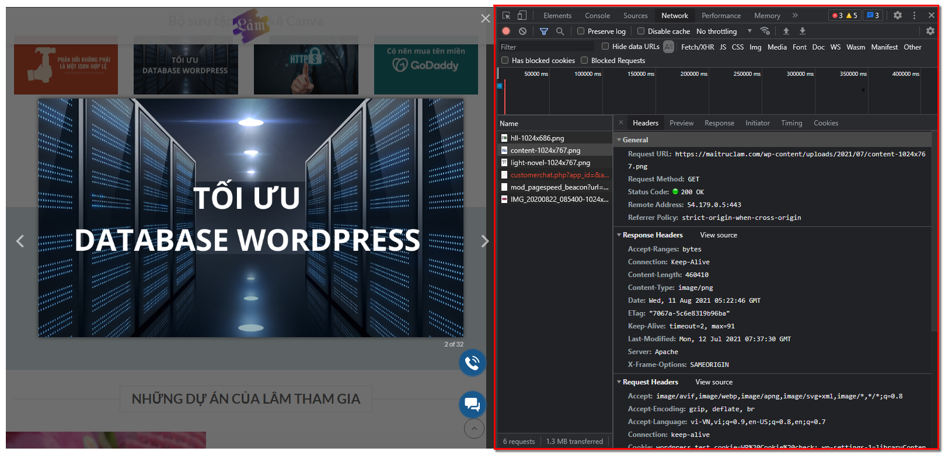Filter requests by CSS type
The image size is (945, 455).
738,47
